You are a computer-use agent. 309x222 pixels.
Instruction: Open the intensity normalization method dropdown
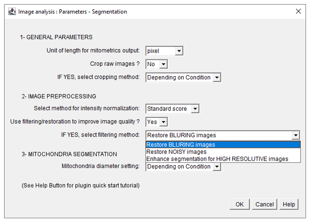(195, 109)
